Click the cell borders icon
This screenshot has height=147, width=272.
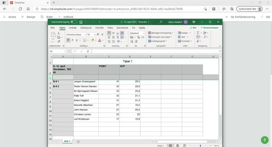[85, 40]
